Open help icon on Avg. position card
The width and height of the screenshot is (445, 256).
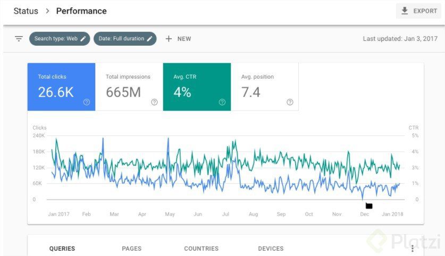(290, 102)
